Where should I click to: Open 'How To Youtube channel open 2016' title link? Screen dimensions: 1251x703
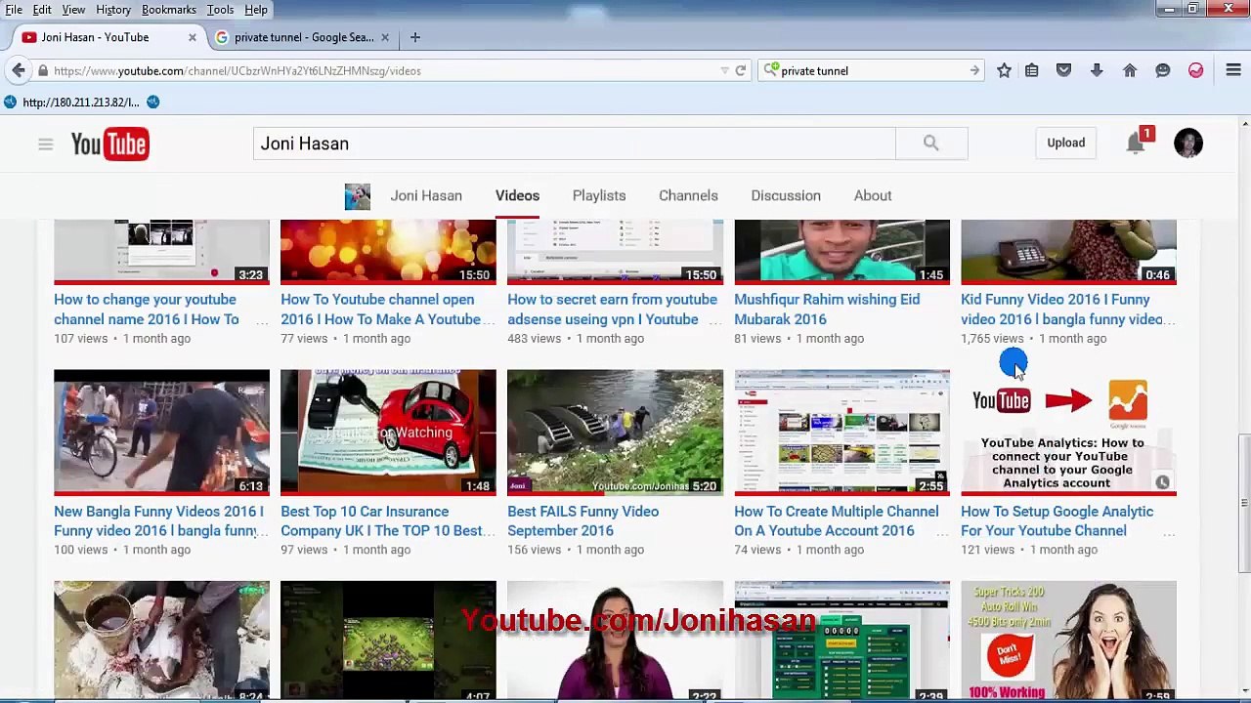coord(380,310)
